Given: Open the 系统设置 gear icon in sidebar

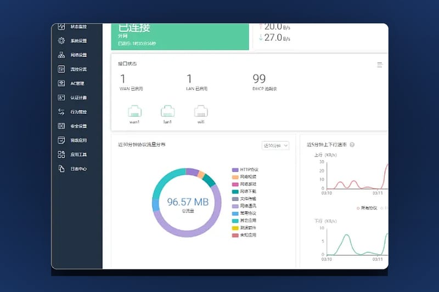Looking at the screenshot, I should (61, 41).
